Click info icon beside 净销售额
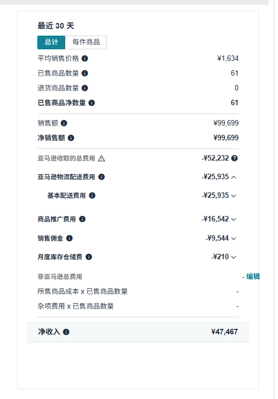The image size is (278, 399). 71,138
